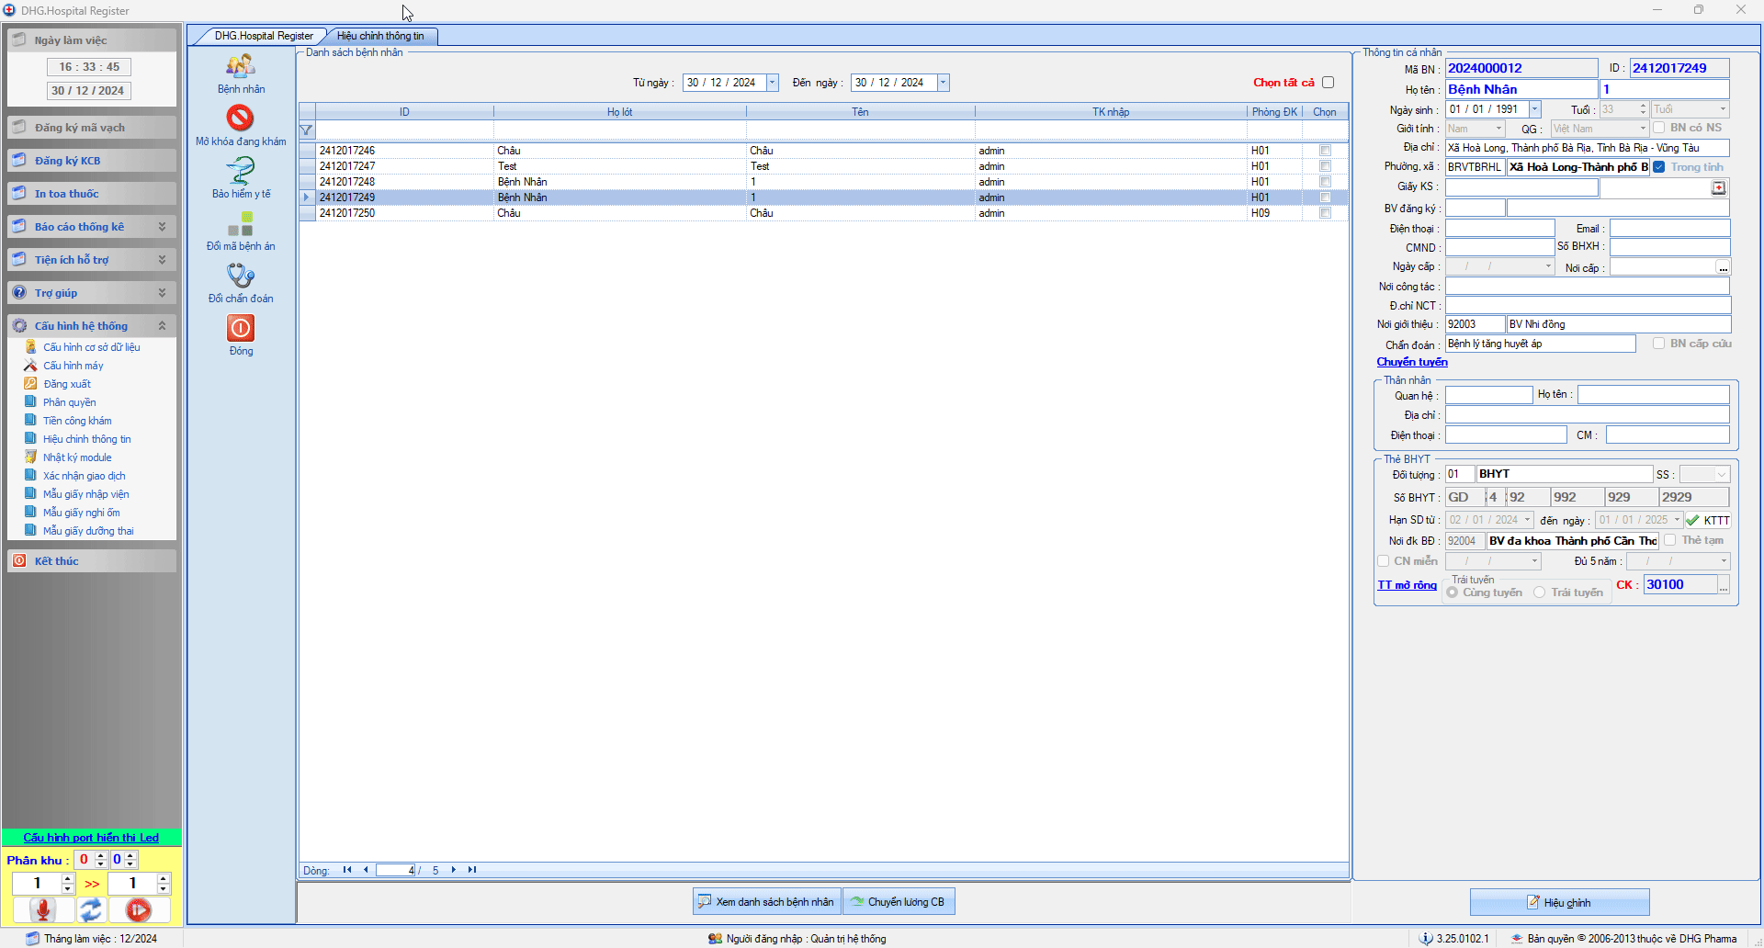Click the red microphone button
1764x948 pixels.
tap(42, 909)
